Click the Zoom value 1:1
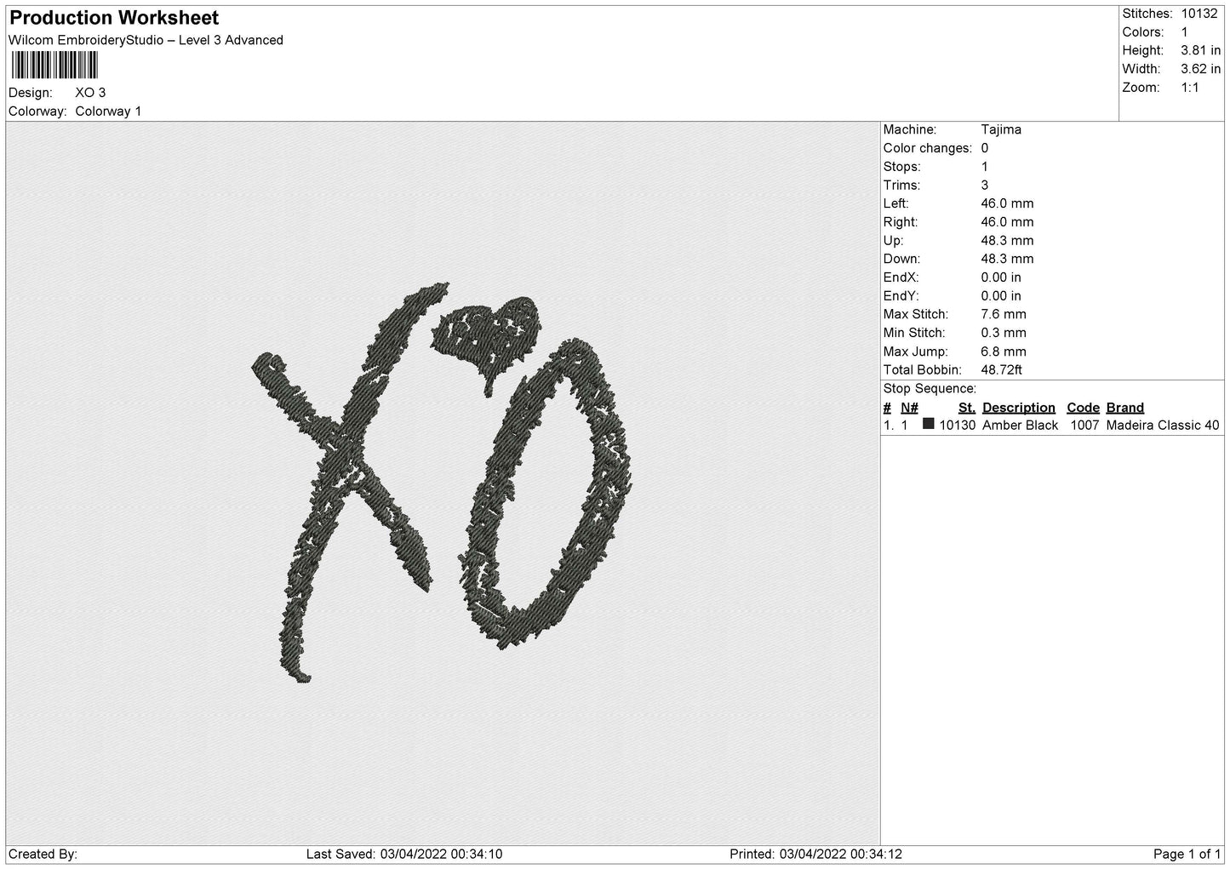The image size is (1230, 869). point(1189,88)
